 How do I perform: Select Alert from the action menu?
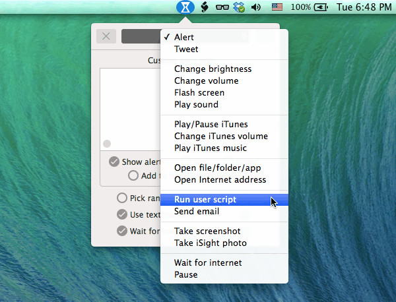[x=224, y=37]
